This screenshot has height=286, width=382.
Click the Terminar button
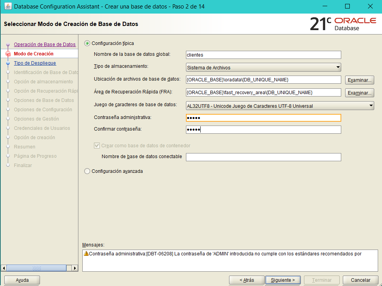coord(321,280)
